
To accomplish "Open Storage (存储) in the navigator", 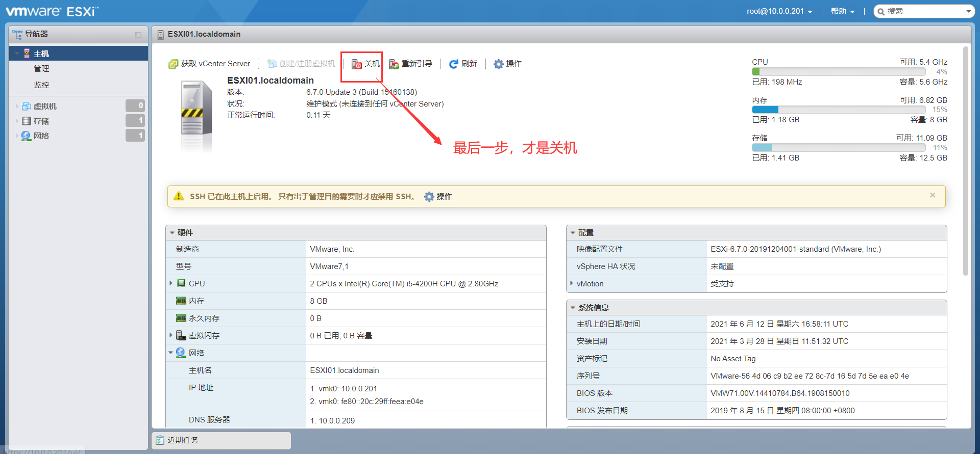I will click(41, 121).
